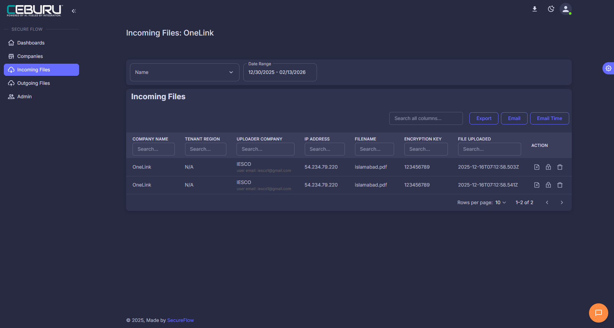Viewport: 614px width, 328px height.
Task: Delete file in 12:58.503Z row
Action: click(x=560, y=167)
